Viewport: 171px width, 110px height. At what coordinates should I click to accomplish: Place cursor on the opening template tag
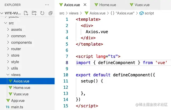click(x=88, y=19)
